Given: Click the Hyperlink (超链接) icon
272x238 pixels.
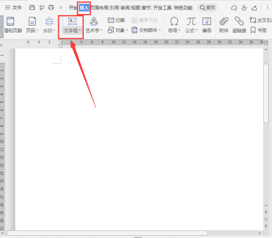Looking at the screenshot, I should [239, 21].
